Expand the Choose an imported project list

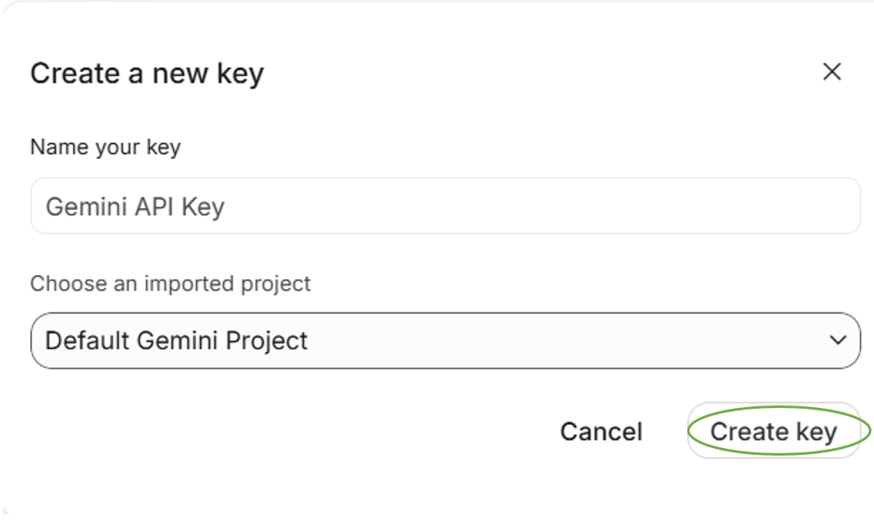pos(445,340)
